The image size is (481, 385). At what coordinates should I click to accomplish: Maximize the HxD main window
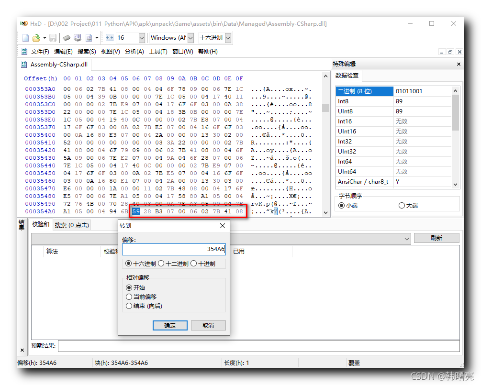point(432,23)
